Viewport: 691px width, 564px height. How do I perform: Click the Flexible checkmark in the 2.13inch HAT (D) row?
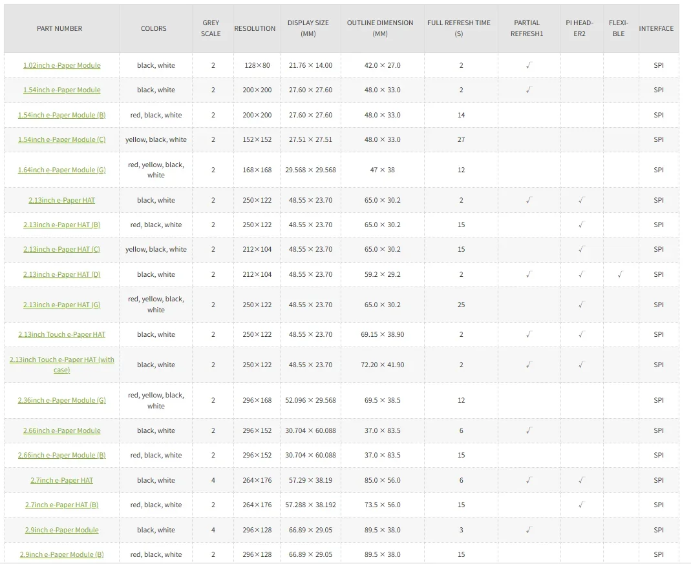[619, 274]
